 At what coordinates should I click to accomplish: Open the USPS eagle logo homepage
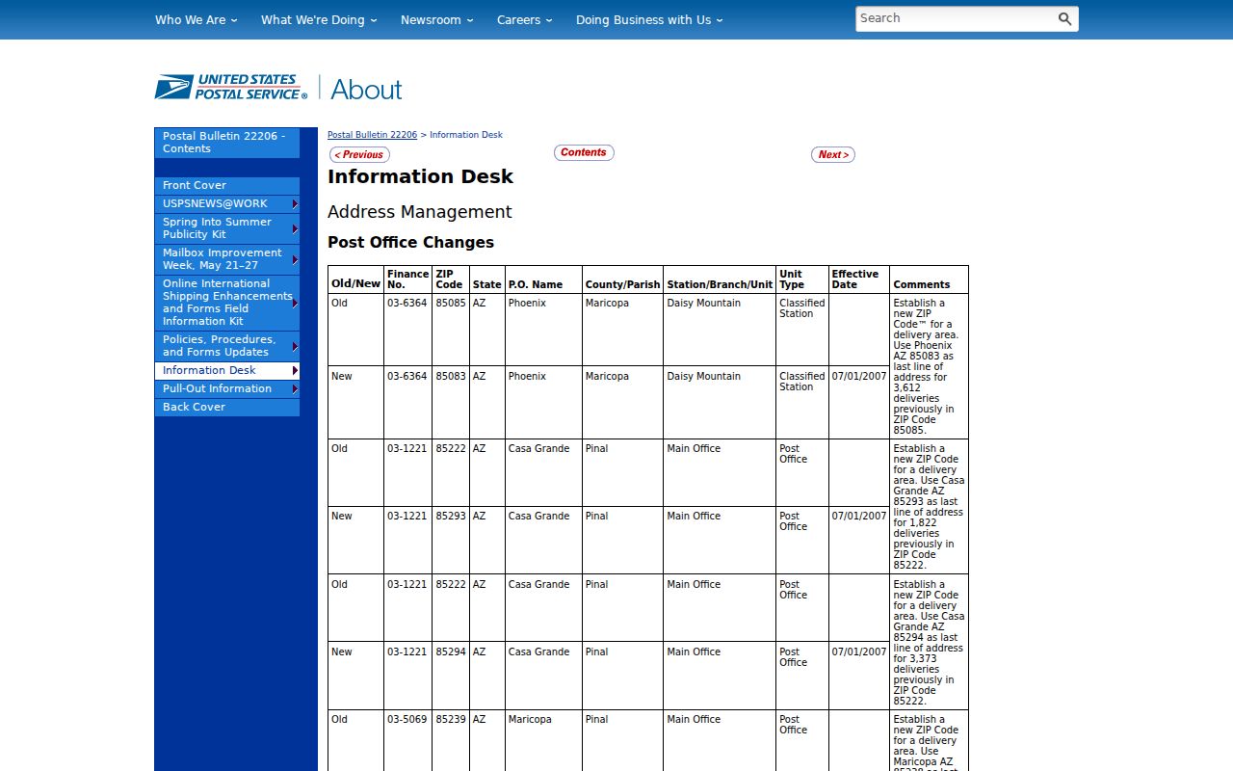tap(231, 88)
